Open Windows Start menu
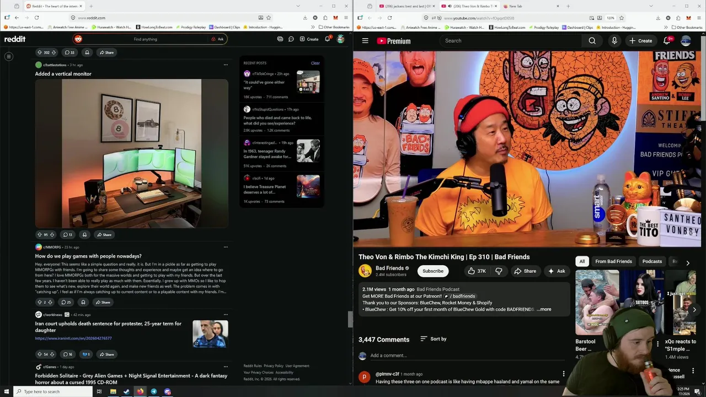The image size is (706, 397). click(6, 391)
